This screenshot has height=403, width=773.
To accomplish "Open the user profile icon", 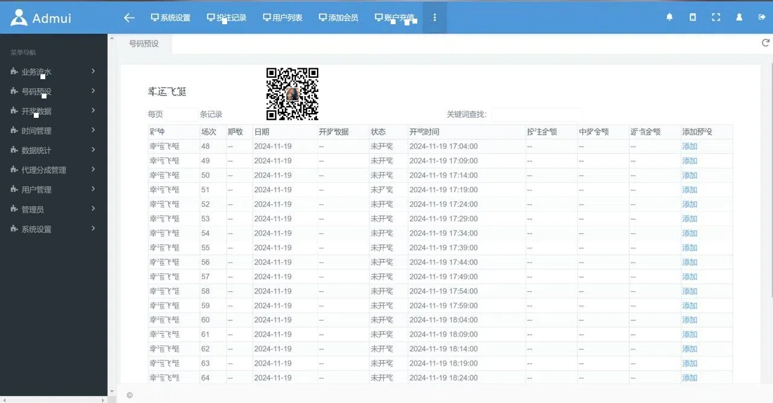I will 739,18.
